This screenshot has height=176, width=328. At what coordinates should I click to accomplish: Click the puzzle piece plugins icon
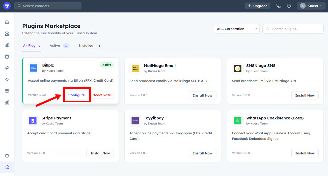pyautogui.click(x=7, y=167)
